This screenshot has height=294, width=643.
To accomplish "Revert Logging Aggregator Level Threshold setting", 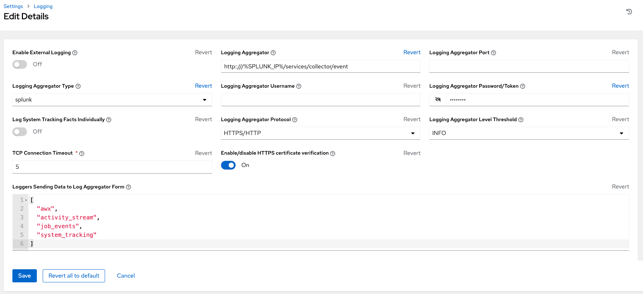I will tap(620, 119).
